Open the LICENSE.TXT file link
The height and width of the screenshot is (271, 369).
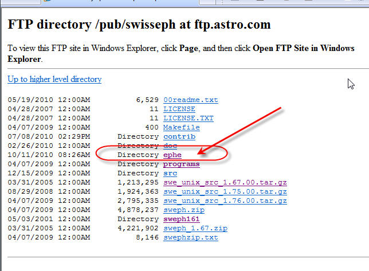coord(188,118)
